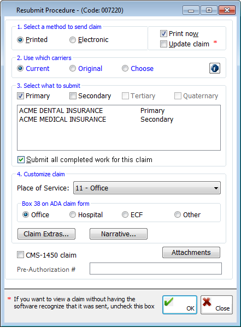
Task: Select the Electronic send method
Action: (73, 40)
